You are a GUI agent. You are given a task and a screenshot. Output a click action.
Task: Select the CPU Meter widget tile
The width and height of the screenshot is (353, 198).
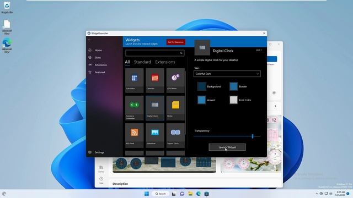pyautogui.click(x=175, y=80)
